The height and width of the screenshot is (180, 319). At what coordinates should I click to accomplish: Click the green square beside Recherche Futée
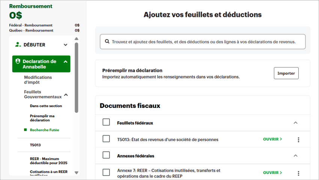pos(25,130)
